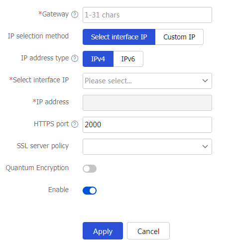Click the greyed-out IP address field
Viewport: 234px width, 242px height.
coord(147,103)
